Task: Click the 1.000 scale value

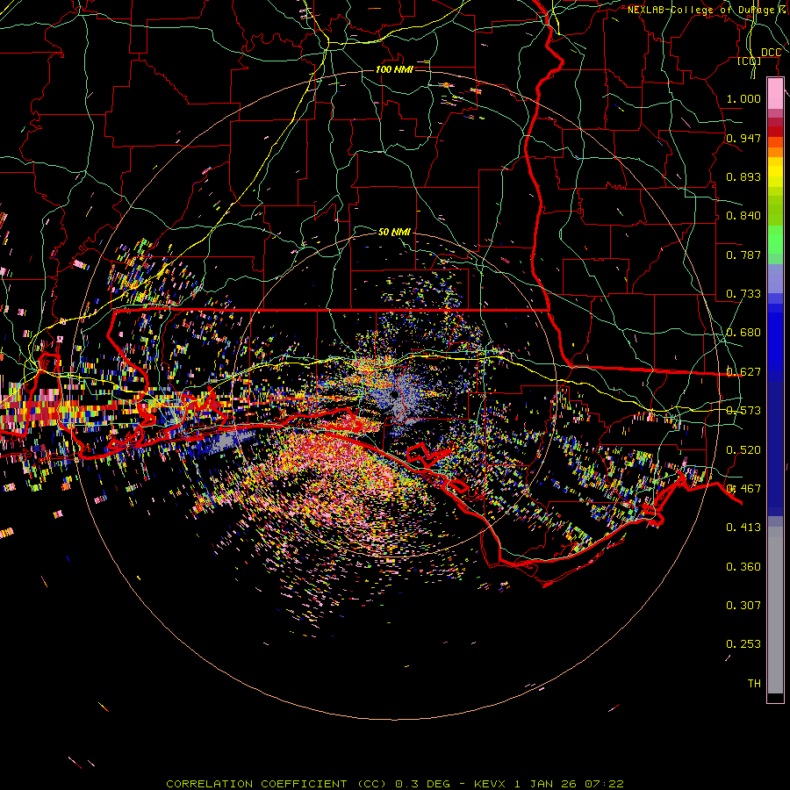Action: coord(743,98)
